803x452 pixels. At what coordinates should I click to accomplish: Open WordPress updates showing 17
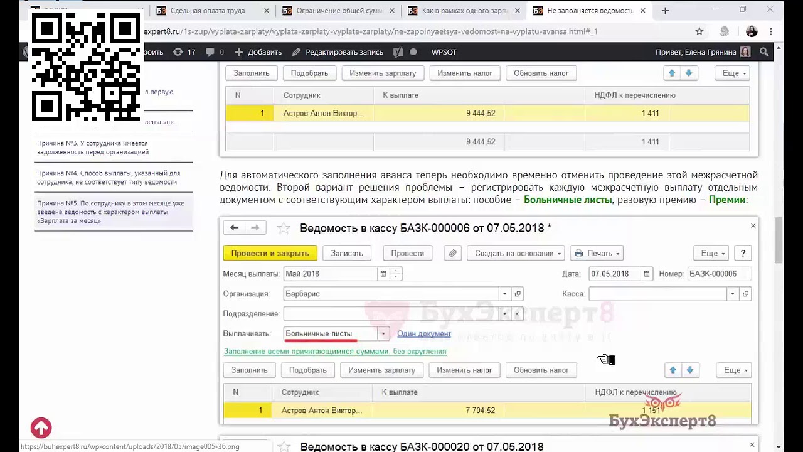184,52
